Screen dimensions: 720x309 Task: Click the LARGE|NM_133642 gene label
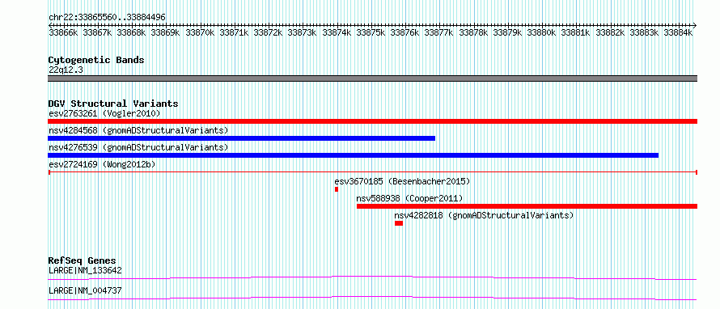86,270
